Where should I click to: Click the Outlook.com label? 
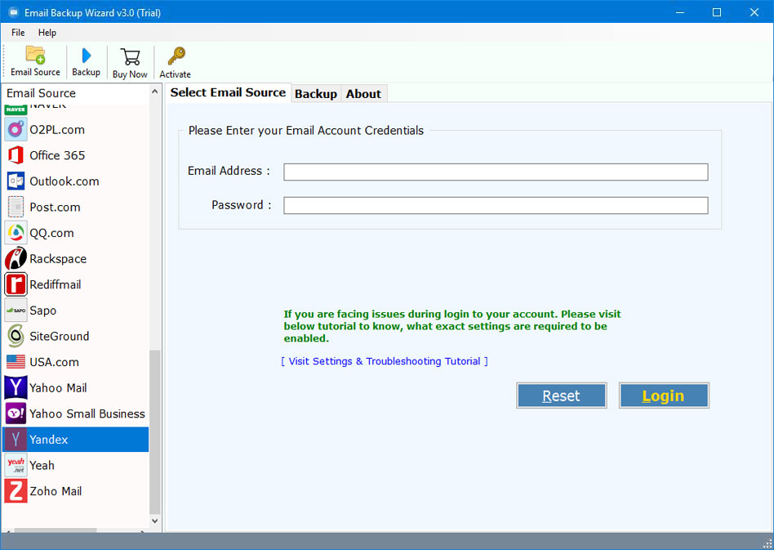[x=64, y=181]
